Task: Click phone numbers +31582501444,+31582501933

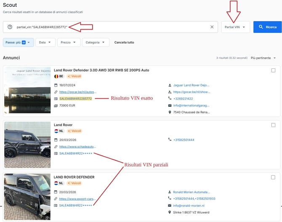Action: point(194,198)
